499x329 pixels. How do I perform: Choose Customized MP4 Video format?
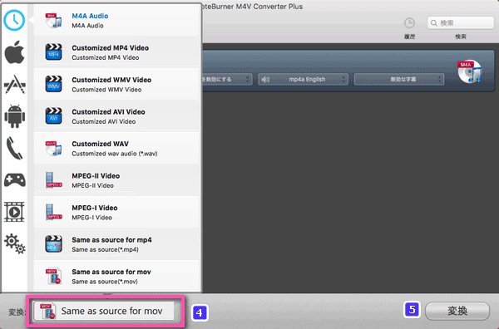(x=116, y=52)
